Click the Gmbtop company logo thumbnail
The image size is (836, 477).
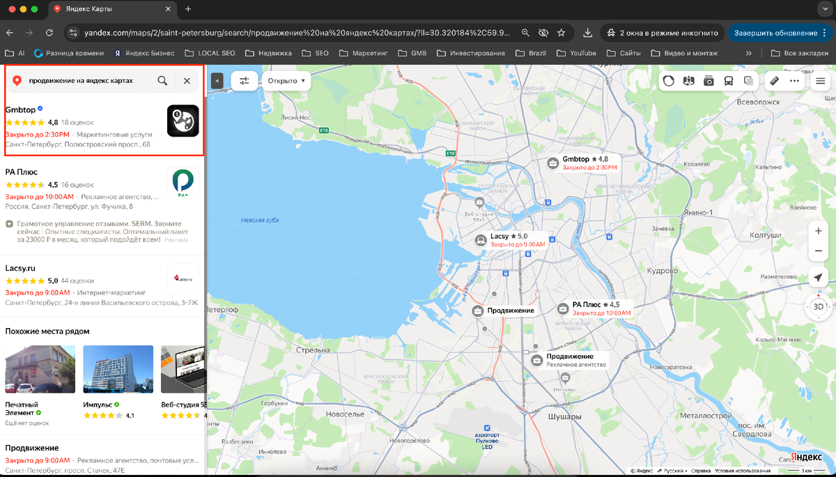[183, 120]
